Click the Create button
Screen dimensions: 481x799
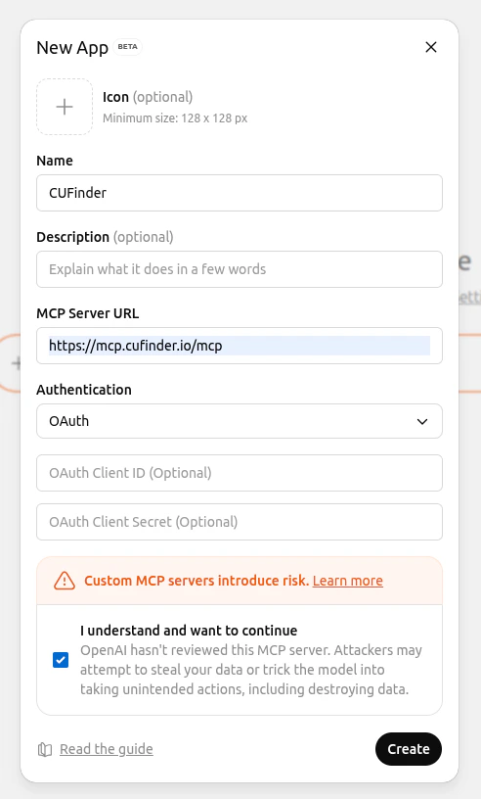409,749
